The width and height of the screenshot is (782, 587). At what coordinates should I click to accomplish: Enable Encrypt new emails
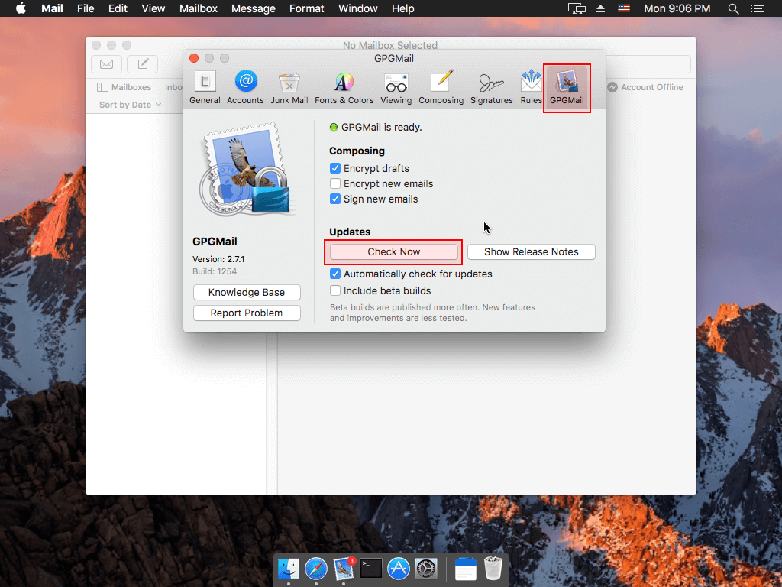tap(334, 183)
